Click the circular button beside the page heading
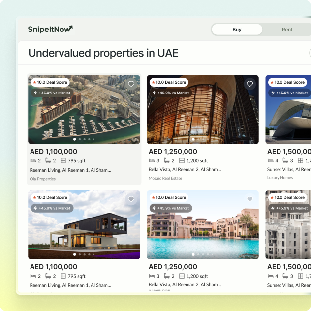 pos(310,53)
